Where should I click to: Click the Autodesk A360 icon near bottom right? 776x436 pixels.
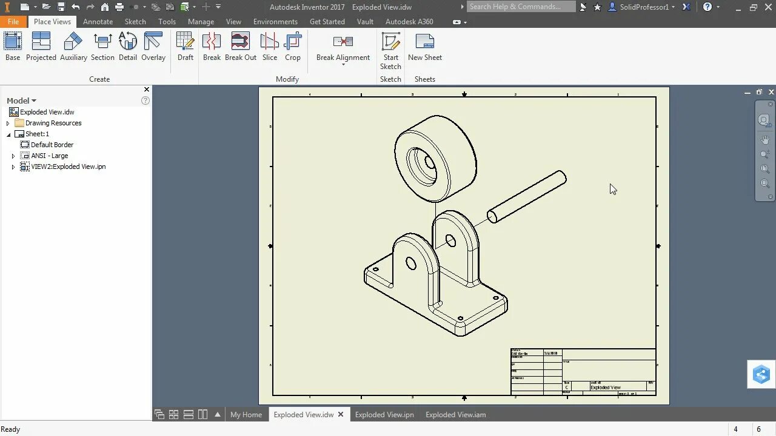pos(760,374)
